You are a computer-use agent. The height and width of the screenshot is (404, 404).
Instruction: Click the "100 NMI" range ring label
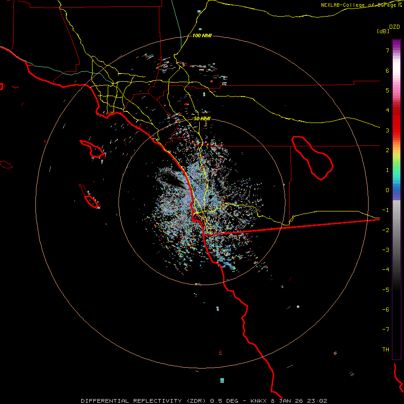(x=202, y=35)
